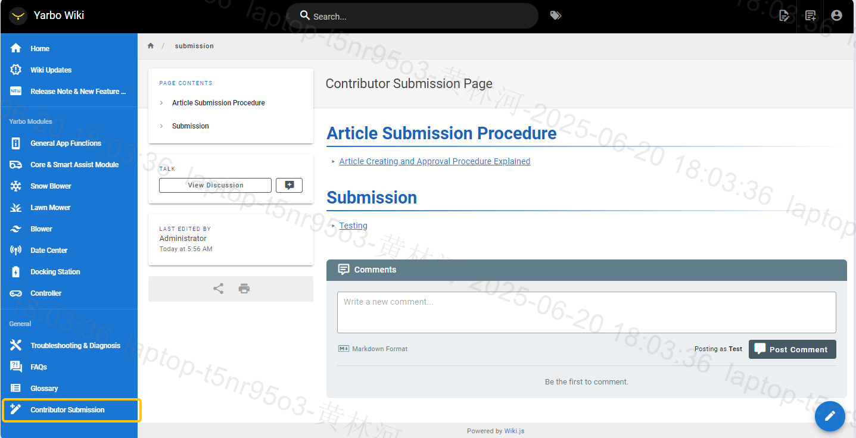Screen dimensions: 856x438
Task: Click the floating pencil edit button
Action: tap(830, 416)
